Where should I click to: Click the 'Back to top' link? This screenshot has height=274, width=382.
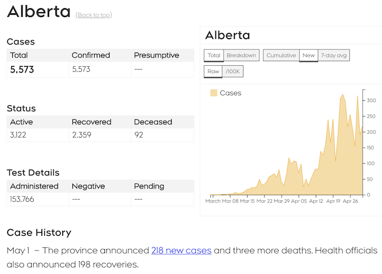tap(94, 15)
